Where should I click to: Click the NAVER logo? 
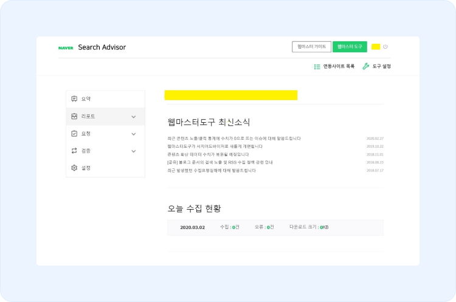click(66, 47)
